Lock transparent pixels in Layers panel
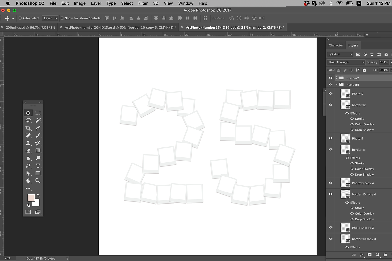This screenshot has height=261, width=392. click(x=338, y=70)
